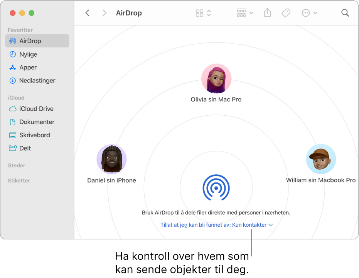Click the Apper icon
359x278 pixels.
pyautogui.click(x=13, y=67)
